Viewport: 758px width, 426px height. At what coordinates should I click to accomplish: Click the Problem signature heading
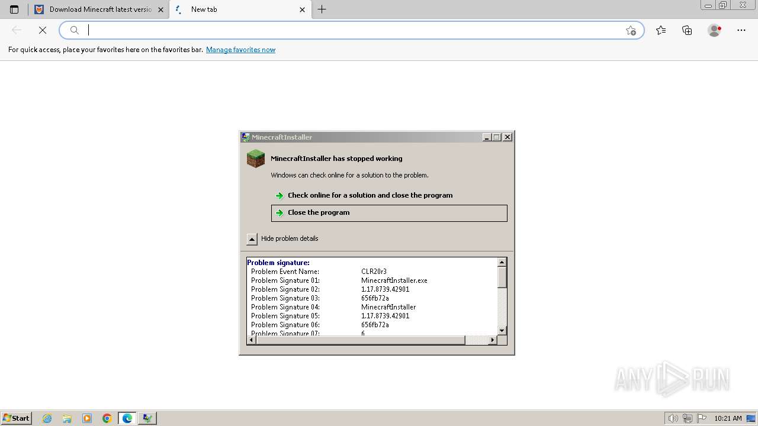[x=278, y=263]
